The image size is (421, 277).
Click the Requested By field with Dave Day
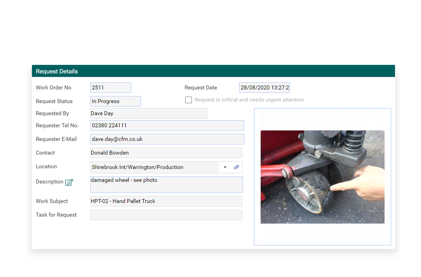(148, 113)
